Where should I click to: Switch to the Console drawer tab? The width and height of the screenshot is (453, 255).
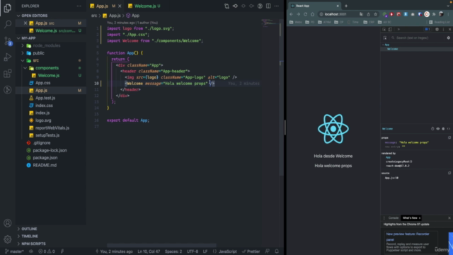point(394,218)
